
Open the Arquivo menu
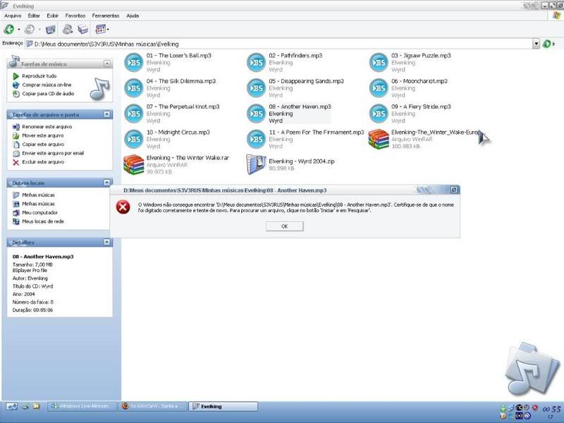click(x=13, y=16)
